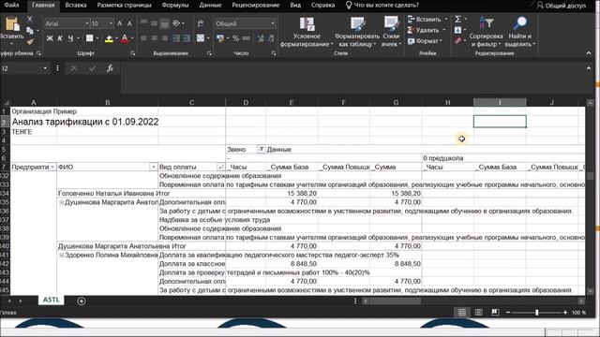The height and width of the screenshot is (337, 600).
Task: Click the AutoSum sigma icon
Action: [x=458, y=19]
